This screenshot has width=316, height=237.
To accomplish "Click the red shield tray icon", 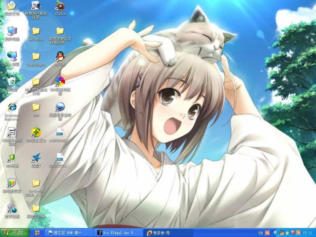I will tap(293, 233).
